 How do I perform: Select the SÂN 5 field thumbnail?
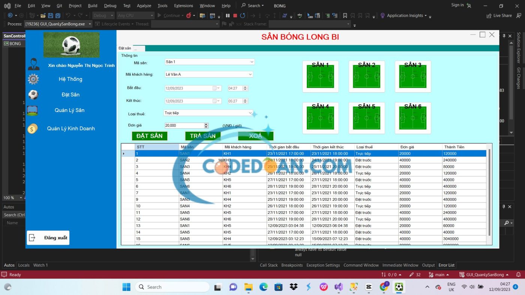[x=366, y=118]
